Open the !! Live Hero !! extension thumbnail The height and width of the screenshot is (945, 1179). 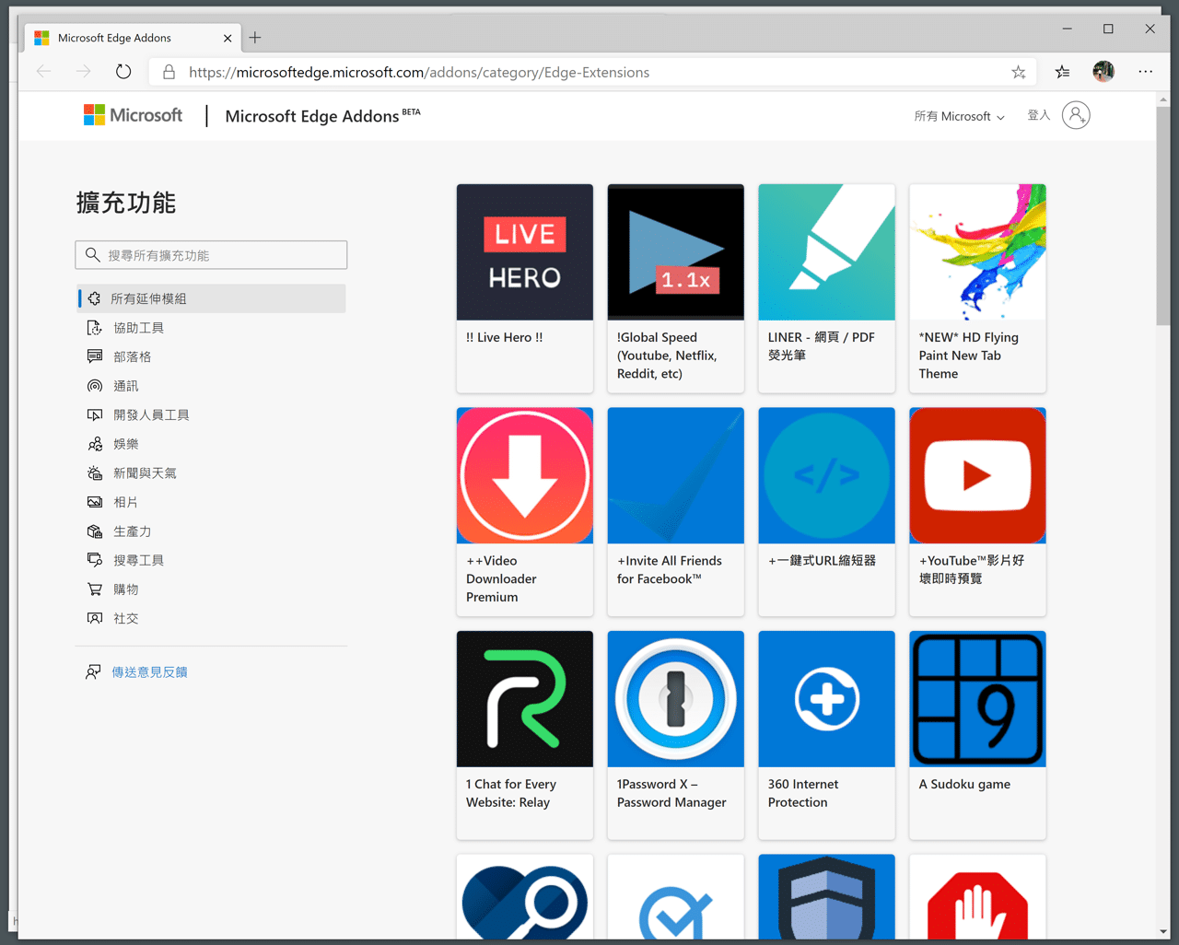click(x=525, y=252)
